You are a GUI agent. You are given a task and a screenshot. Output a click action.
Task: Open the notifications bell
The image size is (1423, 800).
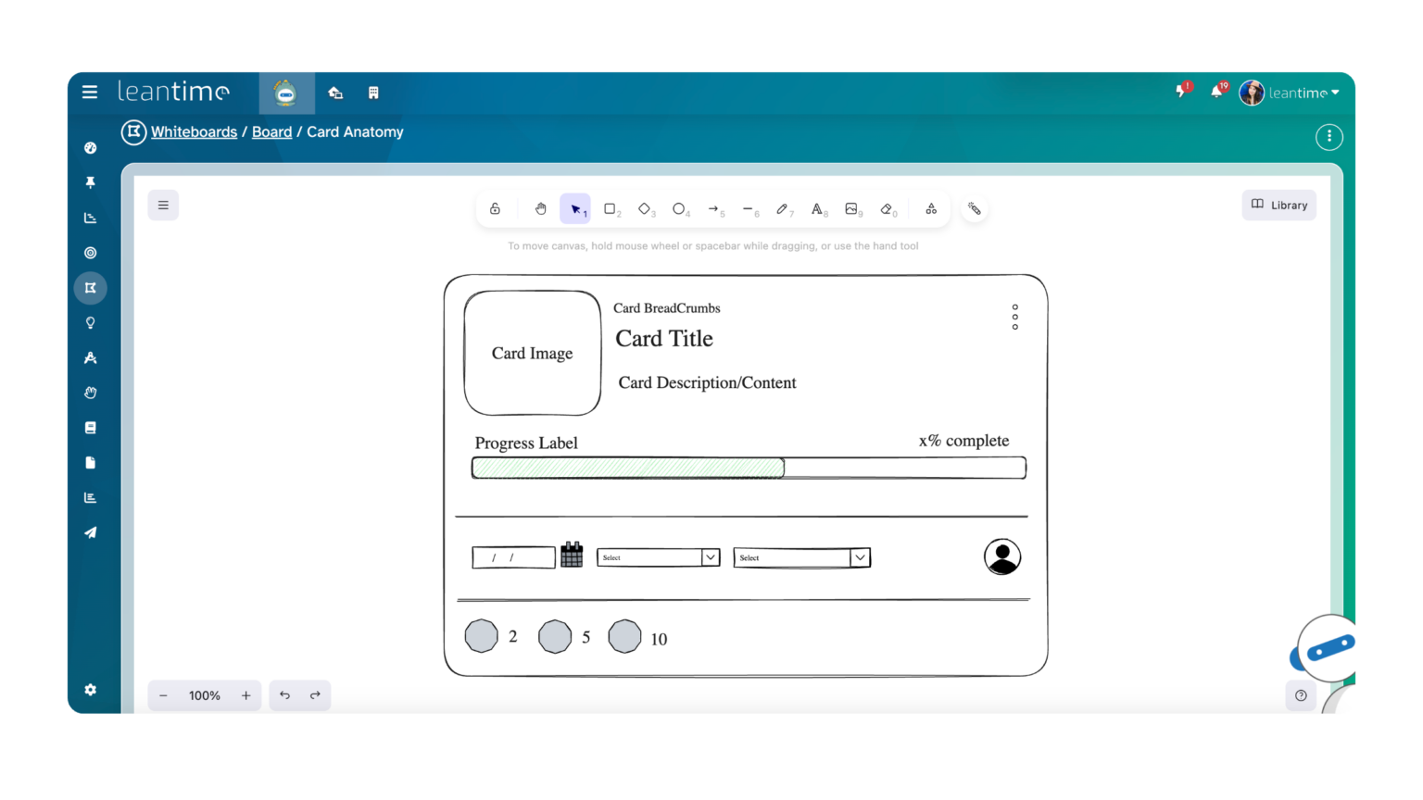tap(1216, 93)
